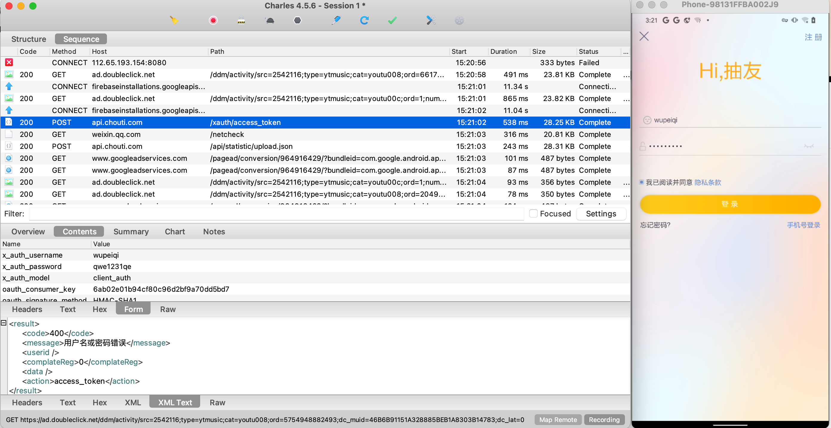
Task: Click close X icon in phone login screen
Action: tap(644, 36)
